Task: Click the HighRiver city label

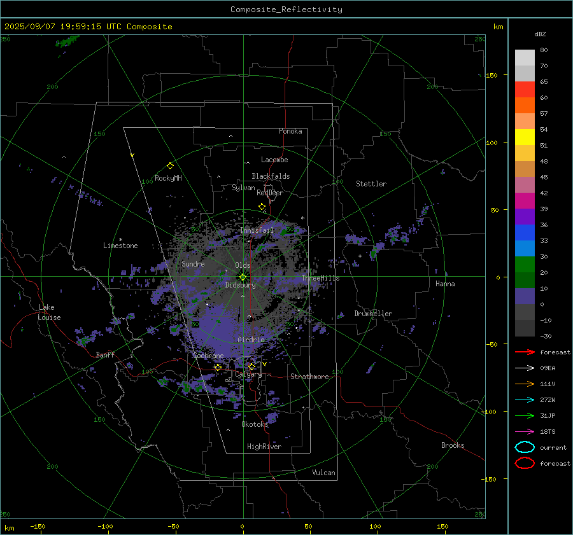Action: click(x=264, y=447)
